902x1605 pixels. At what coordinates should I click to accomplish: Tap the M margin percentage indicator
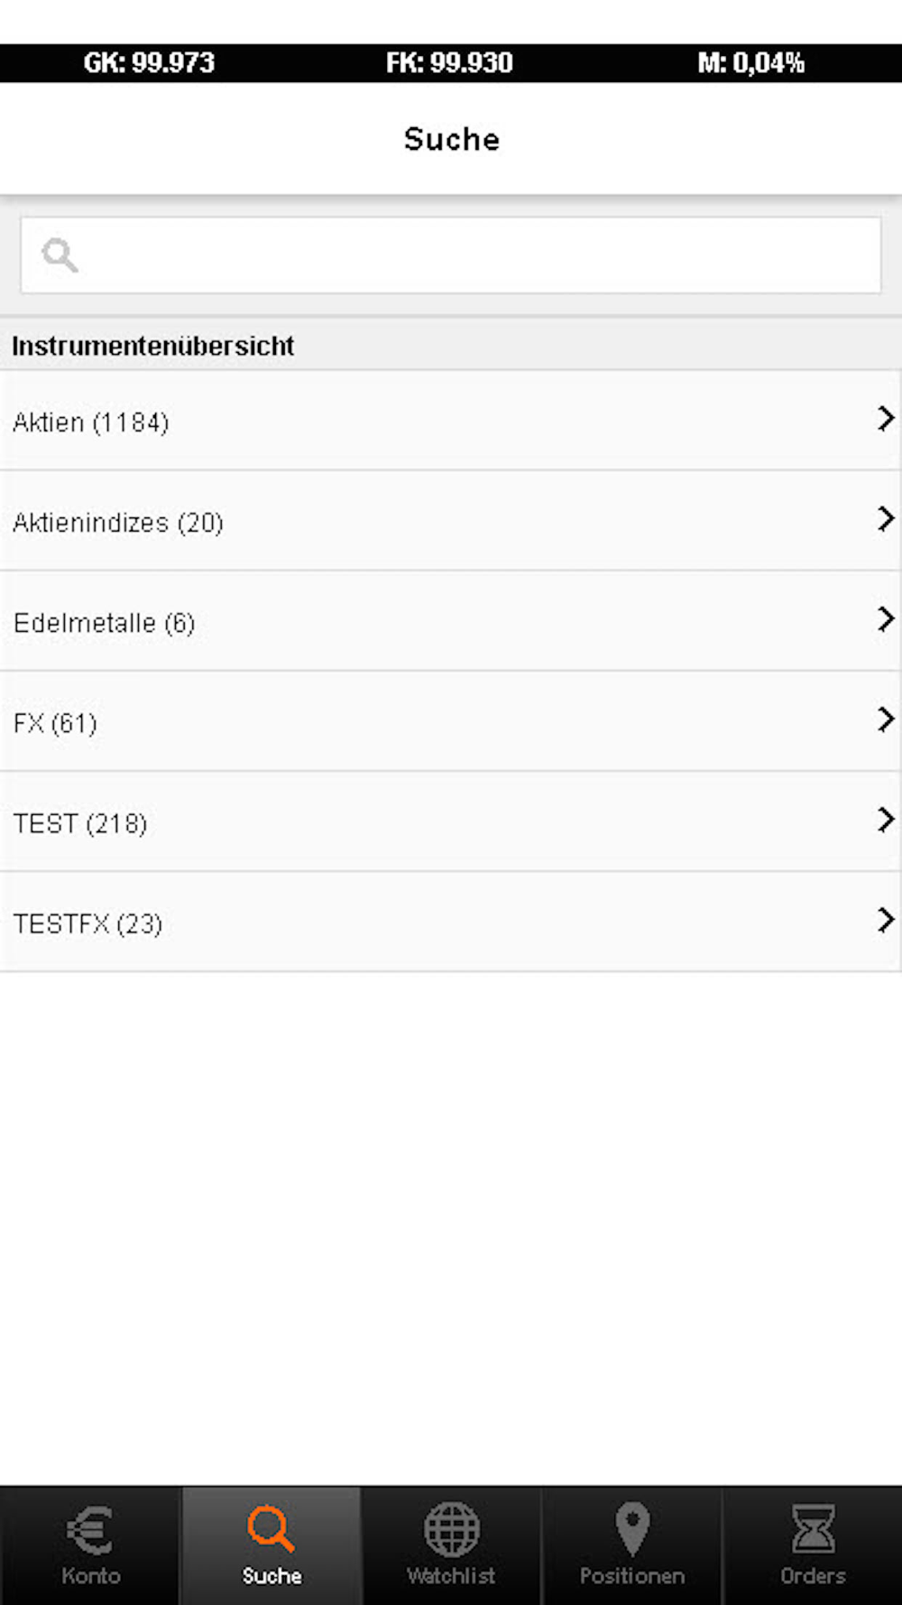click(x=750, y=63)
